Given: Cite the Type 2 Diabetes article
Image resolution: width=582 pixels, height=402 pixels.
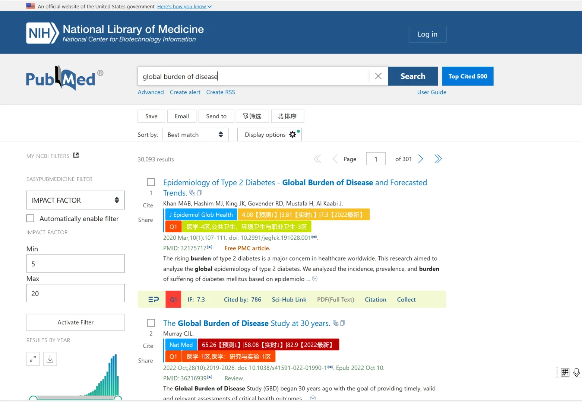Looking at the screenshot, I should click(x=148, y=205).
